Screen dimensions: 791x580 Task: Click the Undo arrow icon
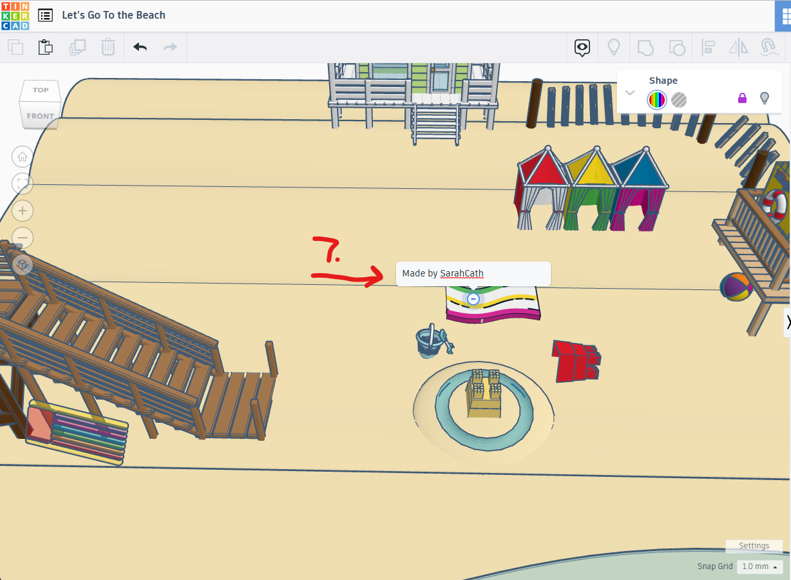click(140, 47)
